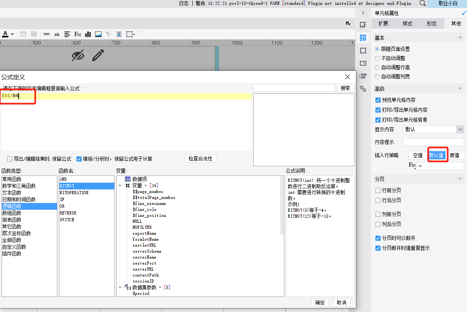Click the insert image toolbar icon

point(98,34)
